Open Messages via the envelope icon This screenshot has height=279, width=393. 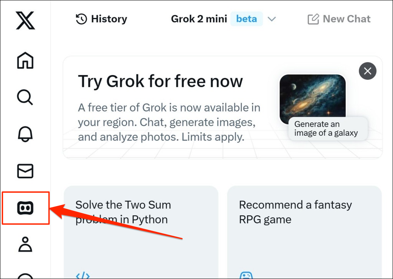pos(25,171)
